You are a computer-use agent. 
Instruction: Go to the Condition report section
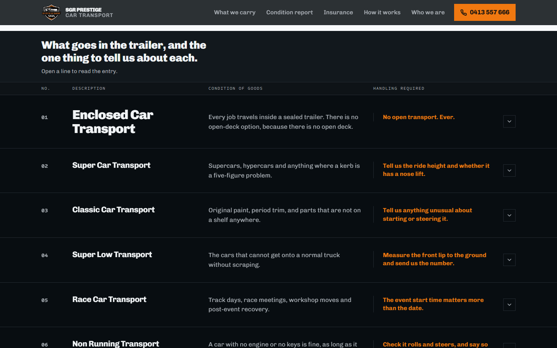pyautogui.click(x=289, y=12)
